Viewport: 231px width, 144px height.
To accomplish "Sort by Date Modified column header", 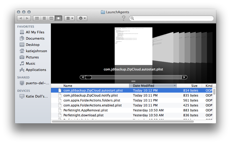I will point(153,86).
